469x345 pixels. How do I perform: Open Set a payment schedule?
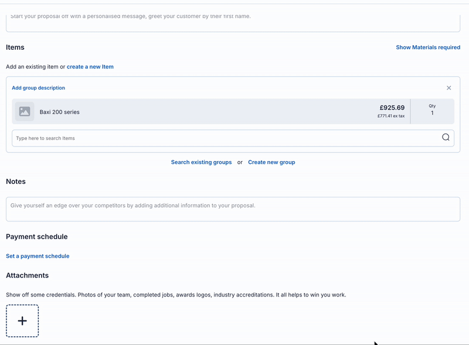[38, 256]
